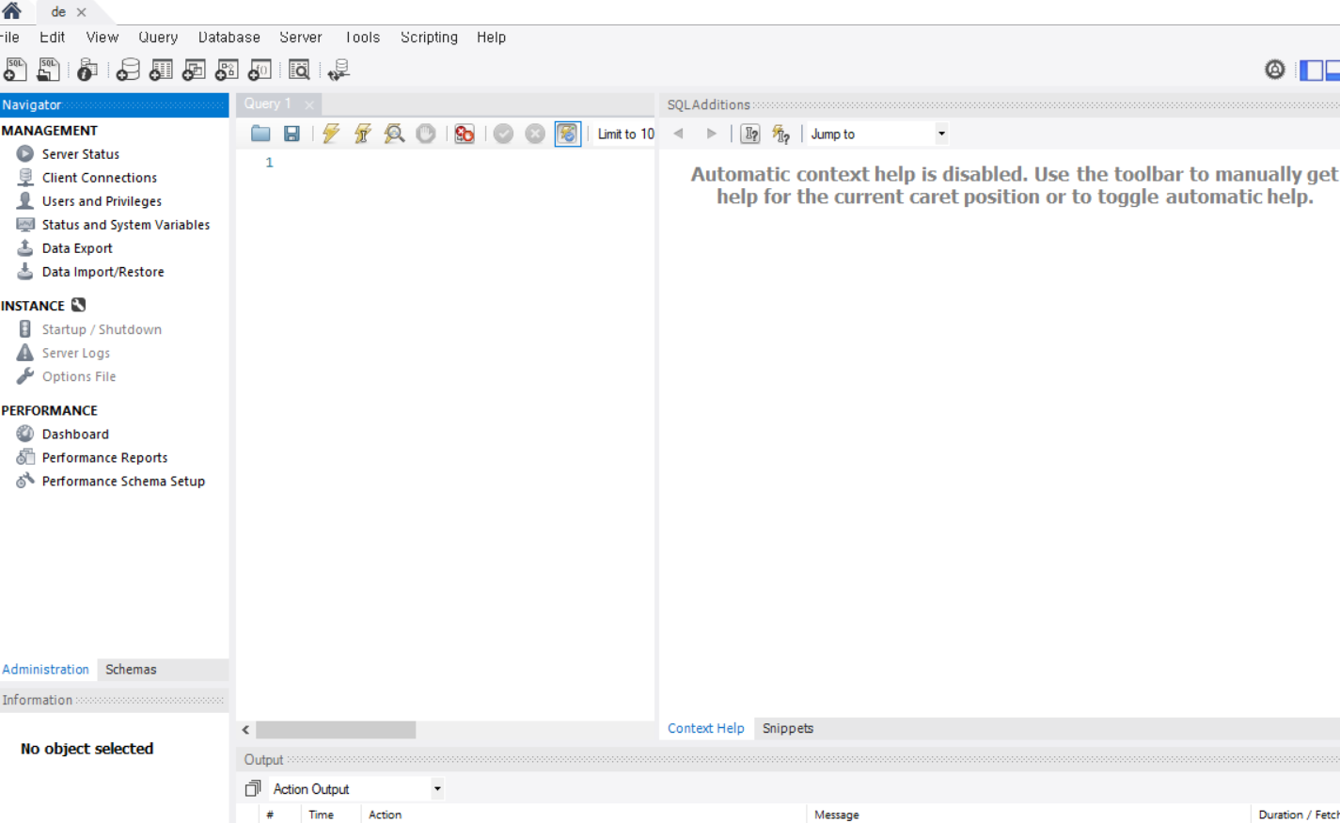
Task: Toggle auto-commit mode button
Action: point(568,134)
